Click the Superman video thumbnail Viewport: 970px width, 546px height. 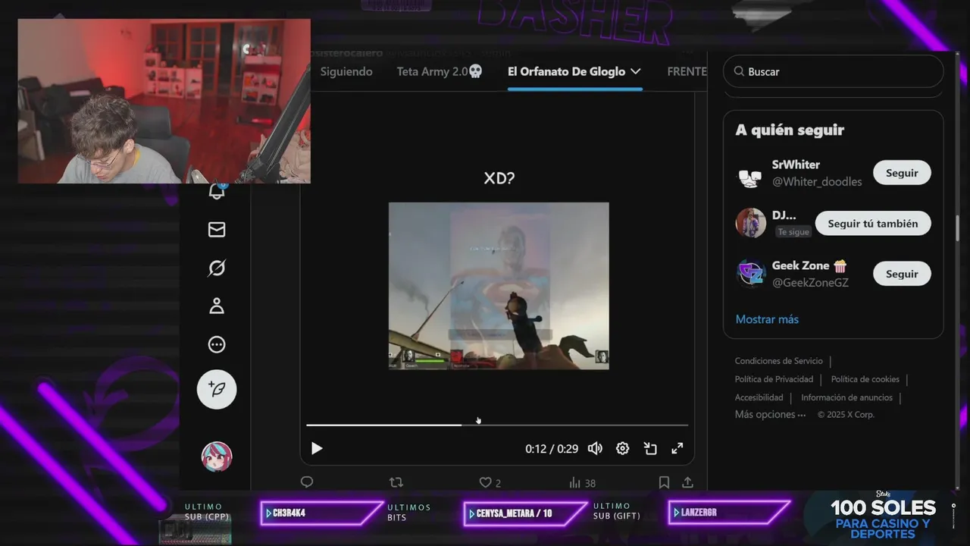(499, 286)
